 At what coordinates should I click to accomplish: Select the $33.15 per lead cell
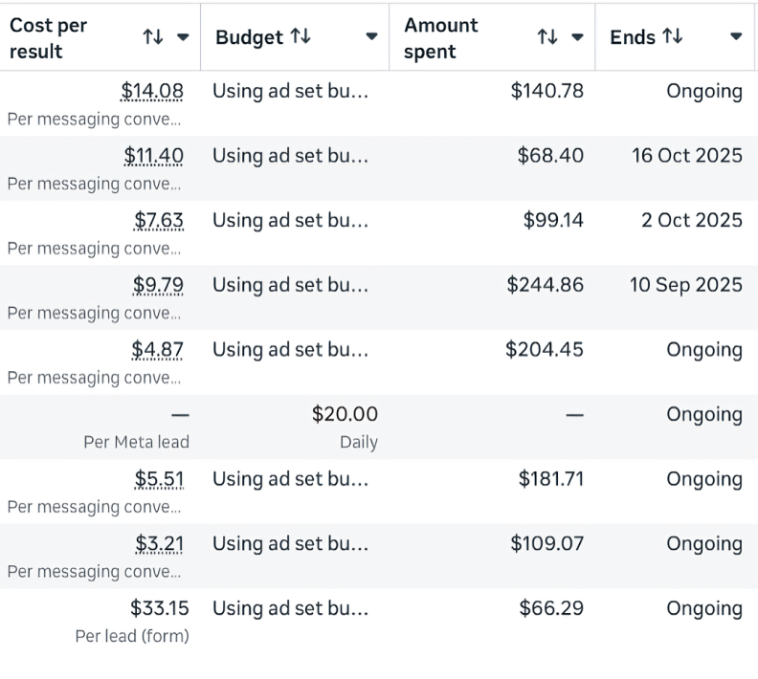coord(100,622)
